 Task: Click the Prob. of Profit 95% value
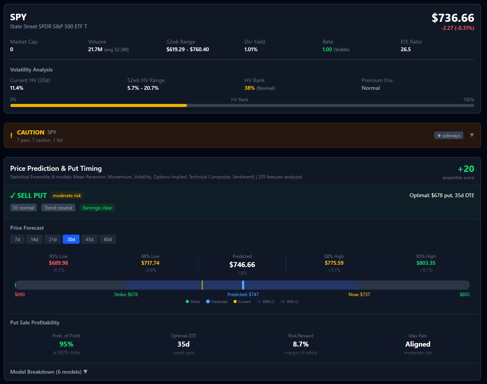click(66, 344)
